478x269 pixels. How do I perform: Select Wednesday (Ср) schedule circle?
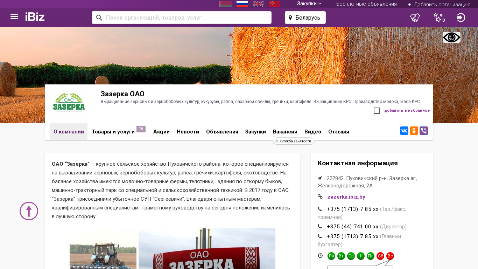point(351,256)
